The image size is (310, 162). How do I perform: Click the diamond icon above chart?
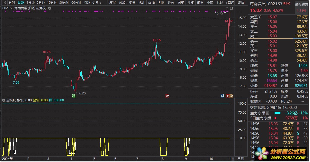(x=227, y=8)
